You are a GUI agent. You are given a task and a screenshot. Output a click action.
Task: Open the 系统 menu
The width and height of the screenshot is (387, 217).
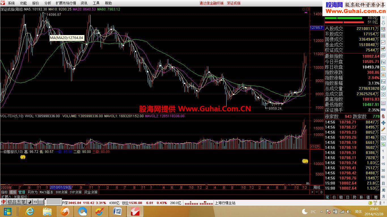11,3
